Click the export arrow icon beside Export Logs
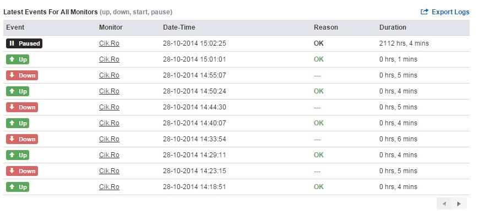This screenshot has width=479, height=221. (x=424, y=12)
